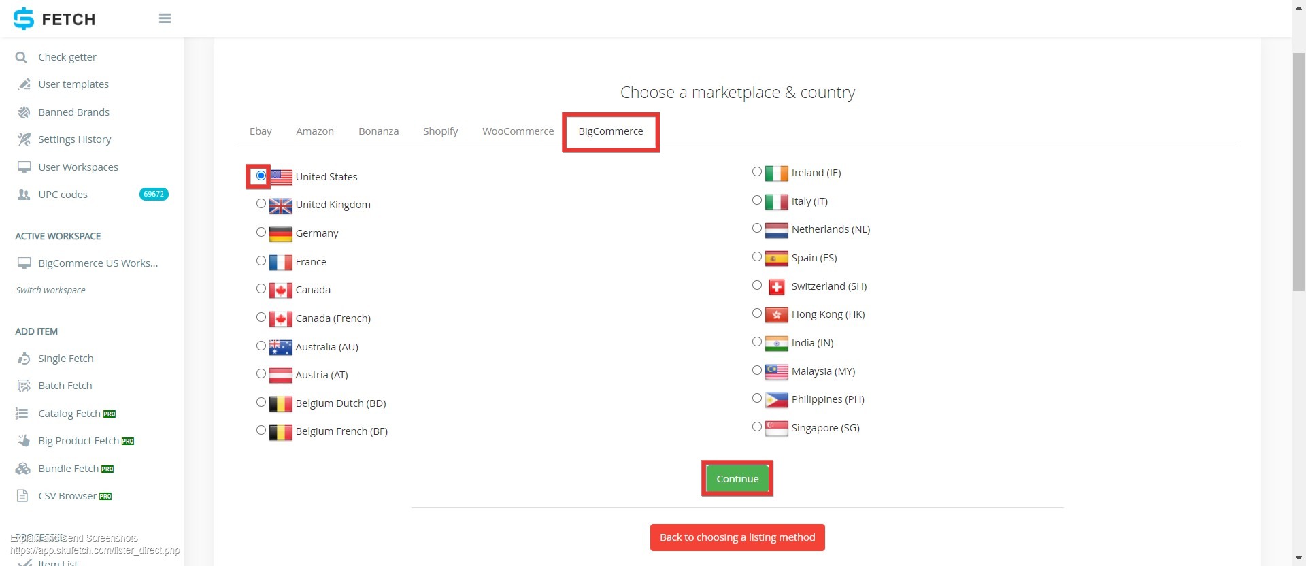The image size is (1306, 566).
Task: Click the Philippines flag icon
Action: pos(777,400)
